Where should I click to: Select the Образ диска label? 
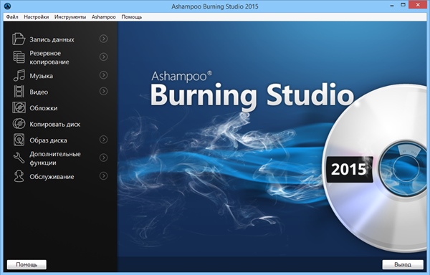tap(48, 140)
